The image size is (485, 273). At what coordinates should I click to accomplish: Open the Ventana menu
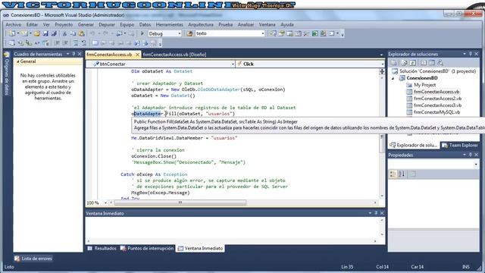pyautogui.click(x=267, y=24)
